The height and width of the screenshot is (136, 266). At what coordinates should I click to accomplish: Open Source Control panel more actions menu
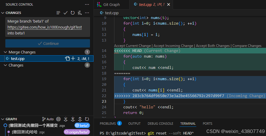(x=87, y=4)
